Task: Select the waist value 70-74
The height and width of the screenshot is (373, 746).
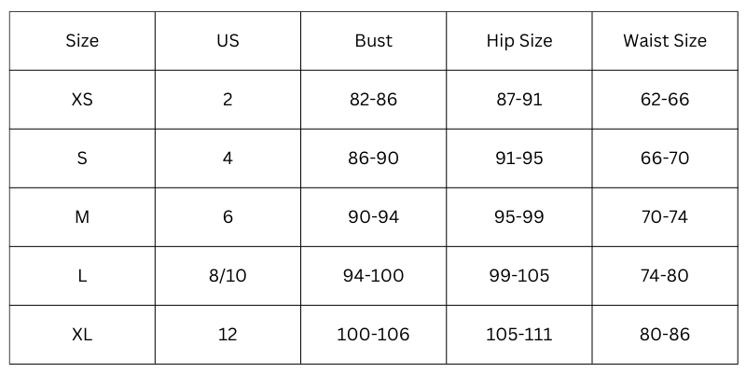Action: 665,217
